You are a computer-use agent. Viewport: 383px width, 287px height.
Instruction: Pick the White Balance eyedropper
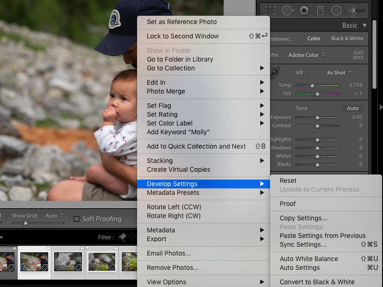click(275, 72)
